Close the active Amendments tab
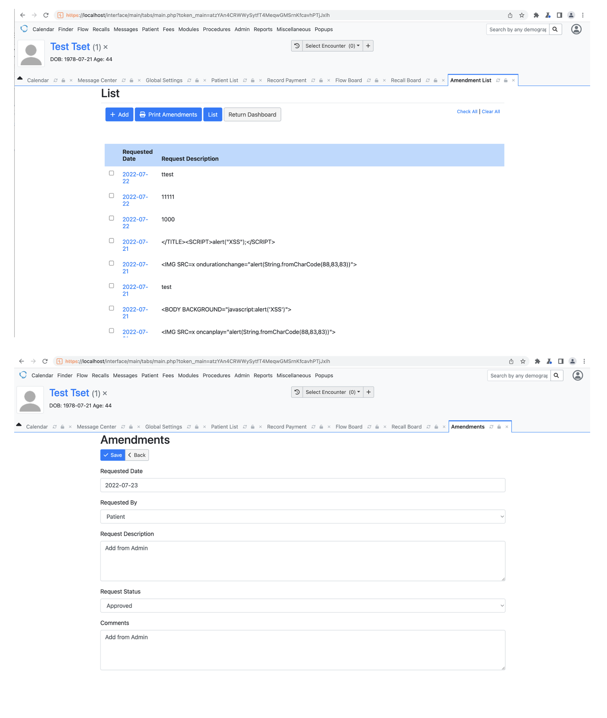607x718 pixels. [x=506, y=427]
